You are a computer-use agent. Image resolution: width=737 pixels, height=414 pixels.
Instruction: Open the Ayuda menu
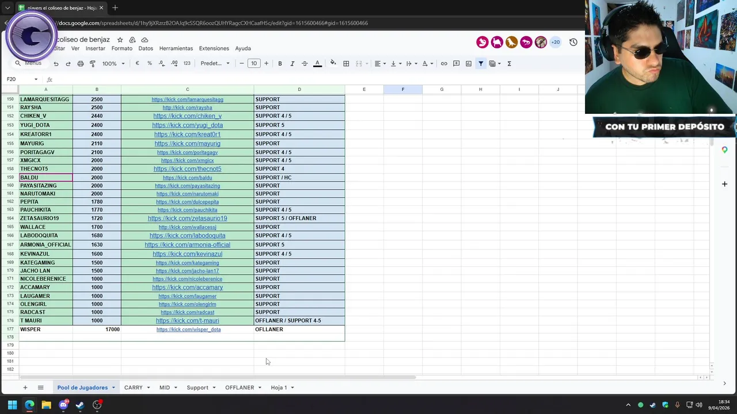point(243,48)
